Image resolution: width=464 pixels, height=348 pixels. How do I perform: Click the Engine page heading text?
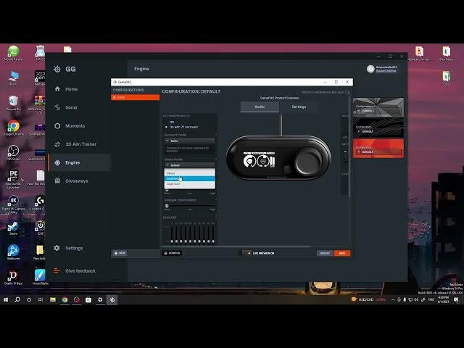(x=141, y=69)
